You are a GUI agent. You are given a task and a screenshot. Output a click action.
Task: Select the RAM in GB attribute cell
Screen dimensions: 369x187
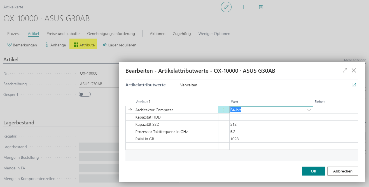click(x=176, y=139)
